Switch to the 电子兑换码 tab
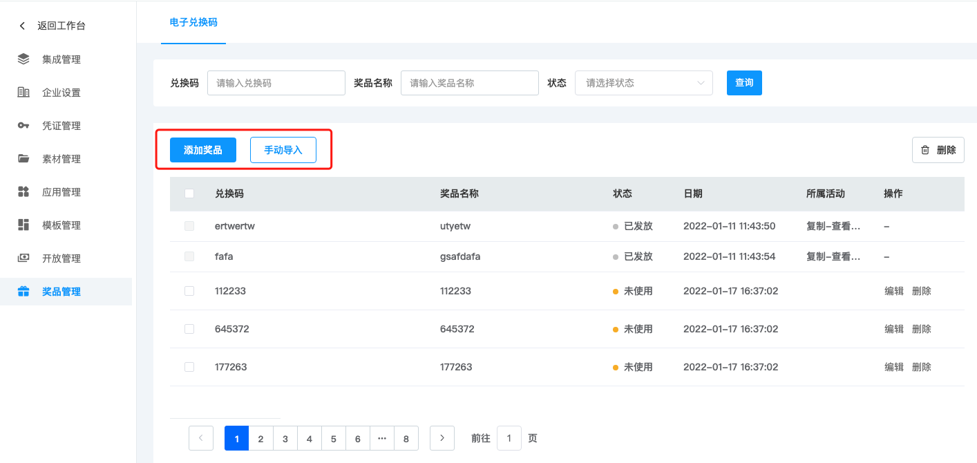 193,22
